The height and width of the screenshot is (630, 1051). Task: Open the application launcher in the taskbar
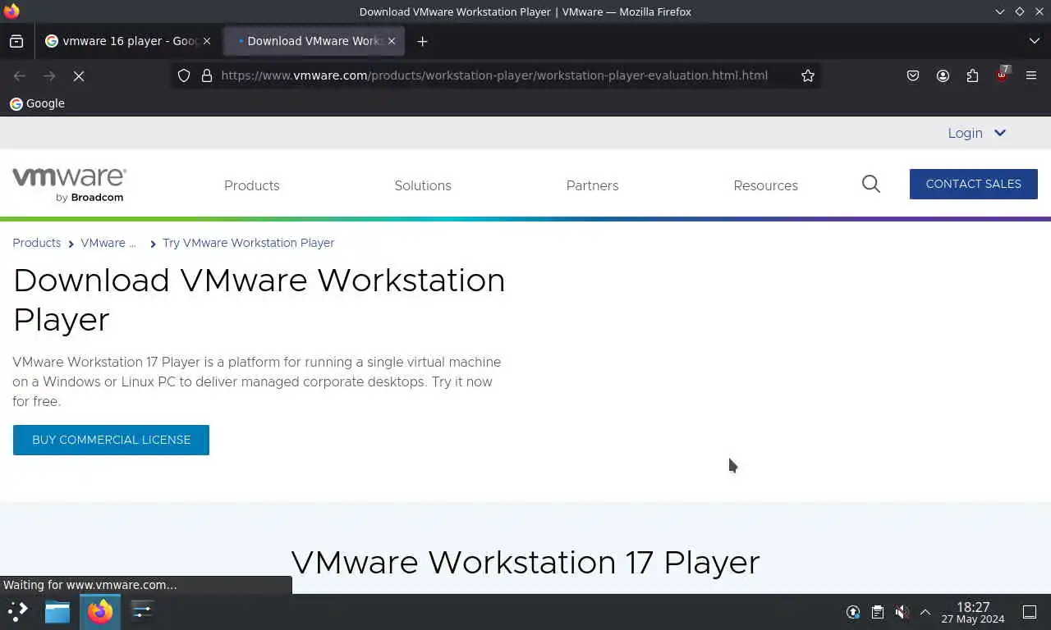coord(18,611)
